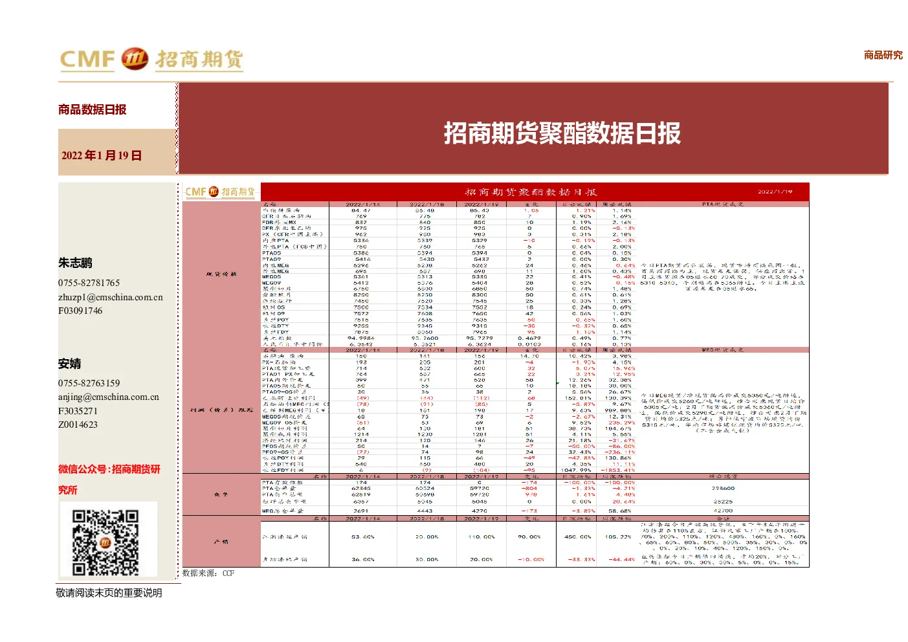
Task: Click the date 2022年1月19日 in the sidebar
Action: pos(102,155)
